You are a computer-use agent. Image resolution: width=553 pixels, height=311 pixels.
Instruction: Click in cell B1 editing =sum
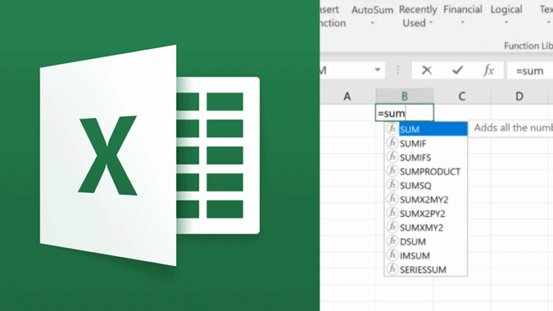click(x=405, y=113)
